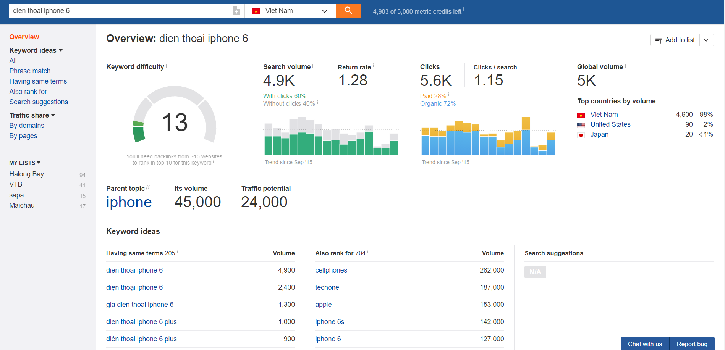
Task: Expand the Add to list dropdown arrow
Action: pyautogui.click(x=706, y=40)
